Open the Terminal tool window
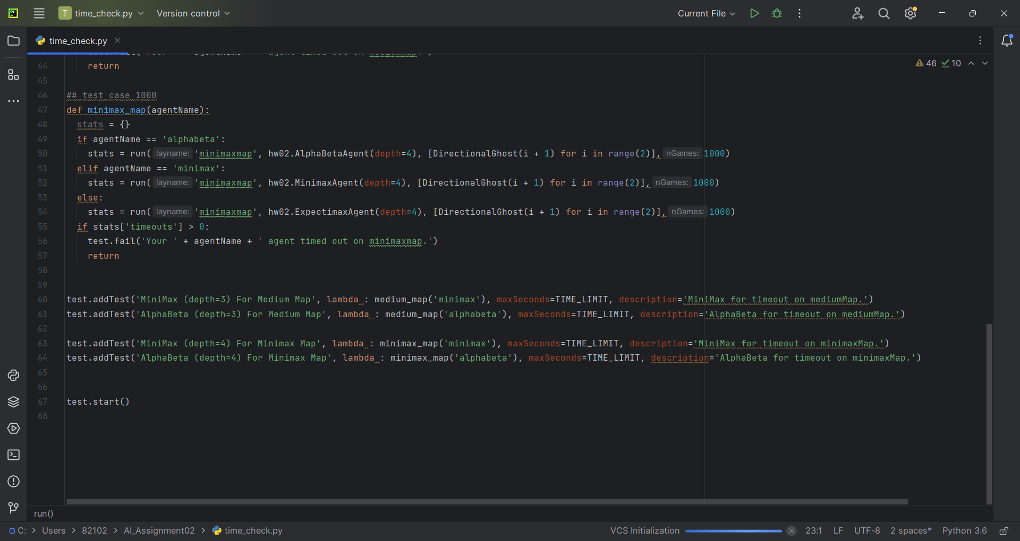 point(13,455)
